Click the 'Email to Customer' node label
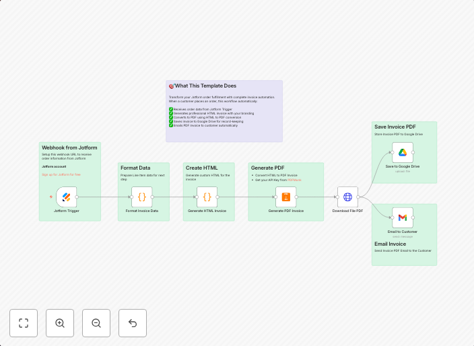 coord(403,232)
